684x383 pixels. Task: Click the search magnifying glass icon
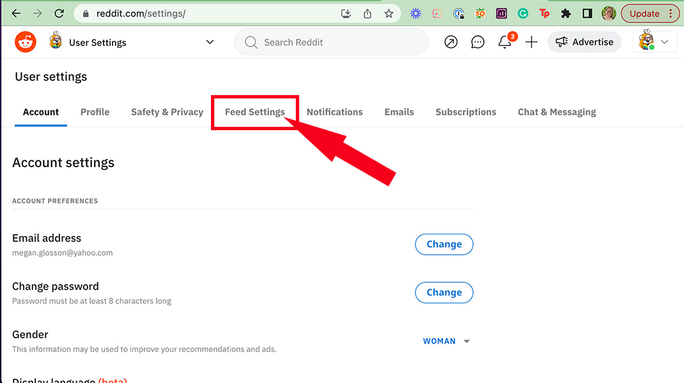click(251, 41)
